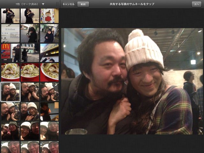
Task: Select the rightmost ramen bowl thumbnail
Action: 49,72
